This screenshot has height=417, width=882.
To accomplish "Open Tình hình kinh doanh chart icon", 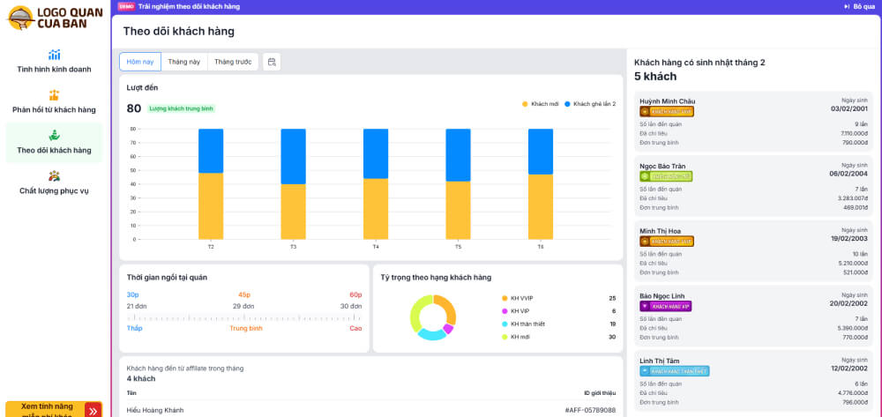I will [x=55, y=55].
